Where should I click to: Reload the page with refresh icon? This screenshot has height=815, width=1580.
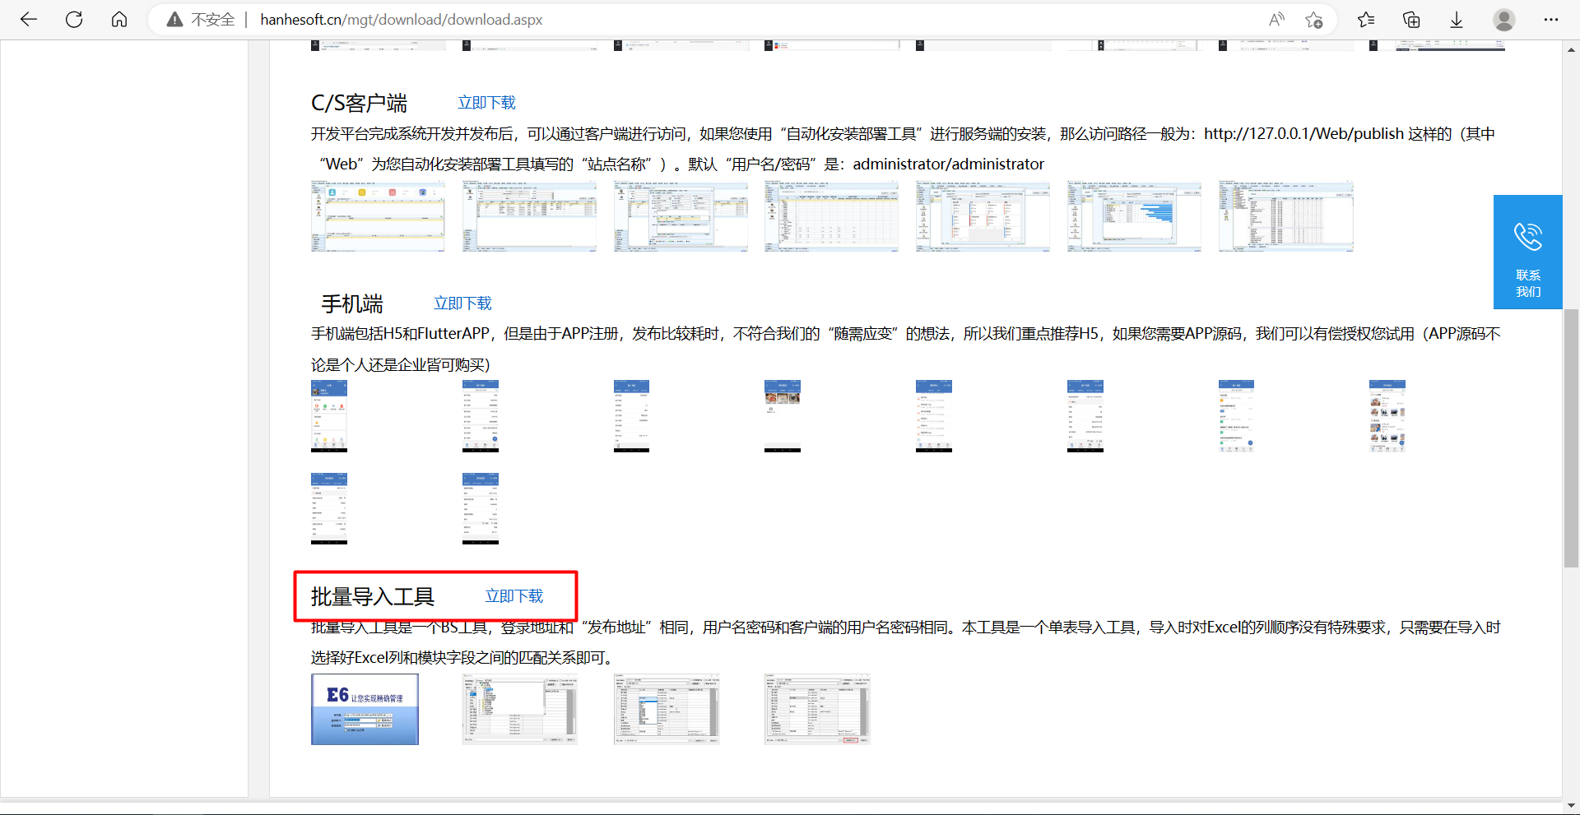pos(74,20)
